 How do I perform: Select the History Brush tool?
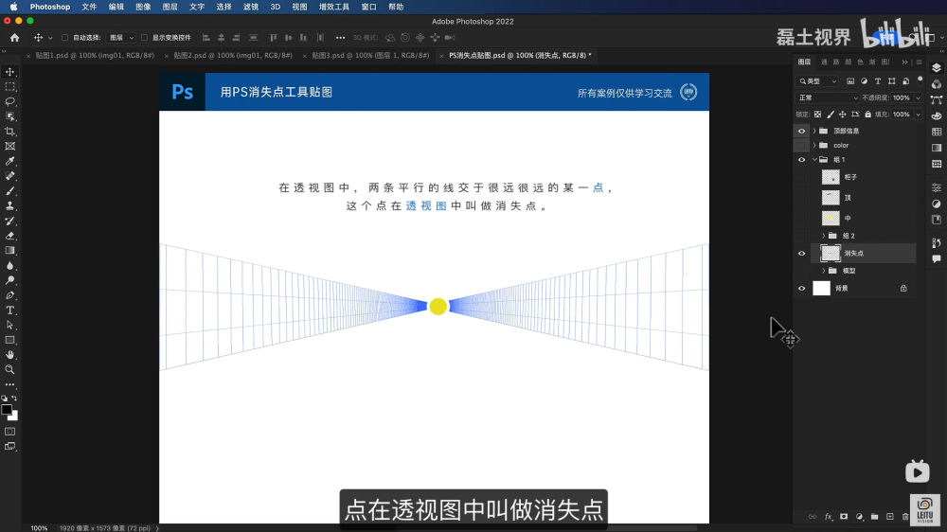(10, 221)
